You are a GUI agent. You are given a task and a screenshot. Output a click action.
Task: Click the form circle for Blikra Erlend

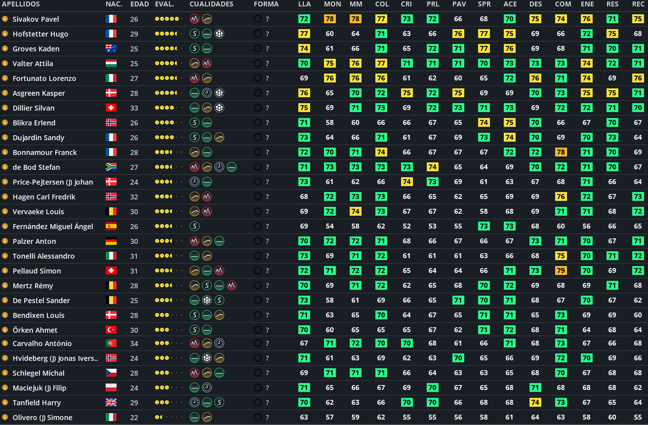click(258, 122)
